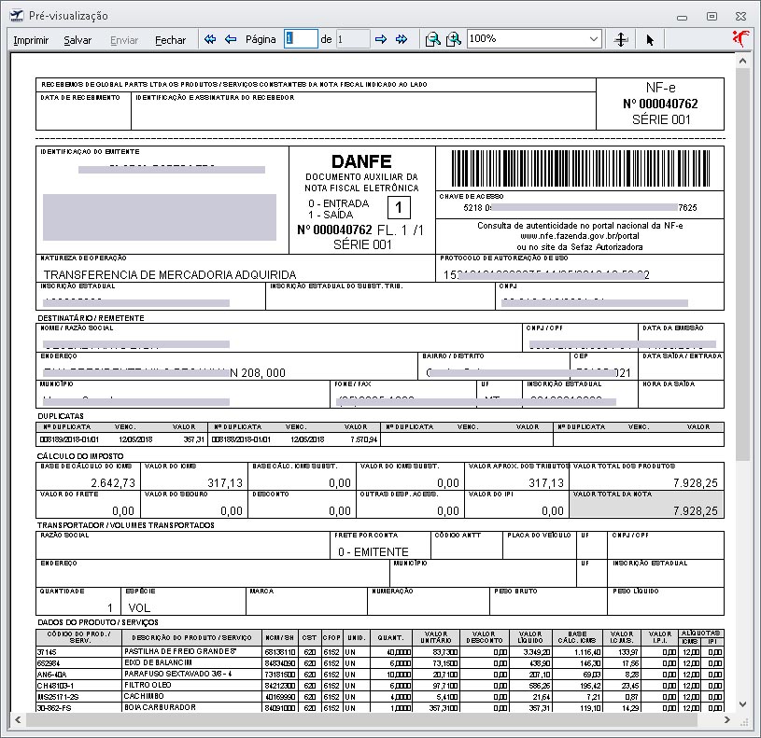The height and width of the screenshot is (738, 761).
Task: Click the current page number field
Action: pyautogui.click(x=301, y=39)
